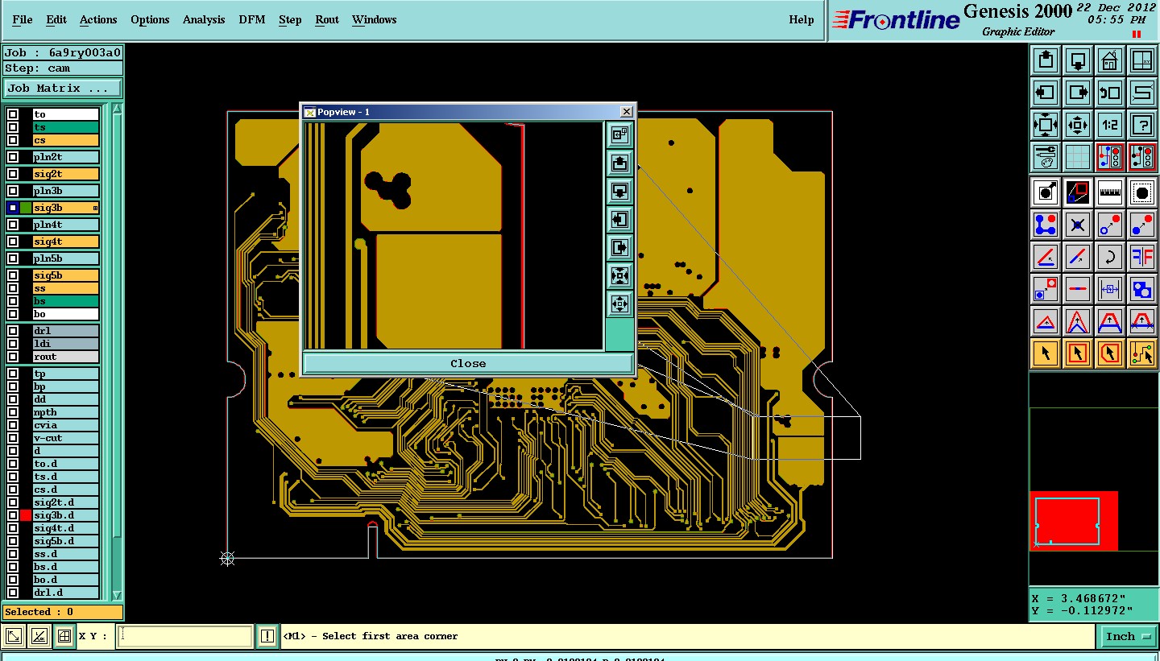This screenshot has width=1160, height=661.
Task: Open the wrench and palette settings icon
Action: tap(1046, 157)
